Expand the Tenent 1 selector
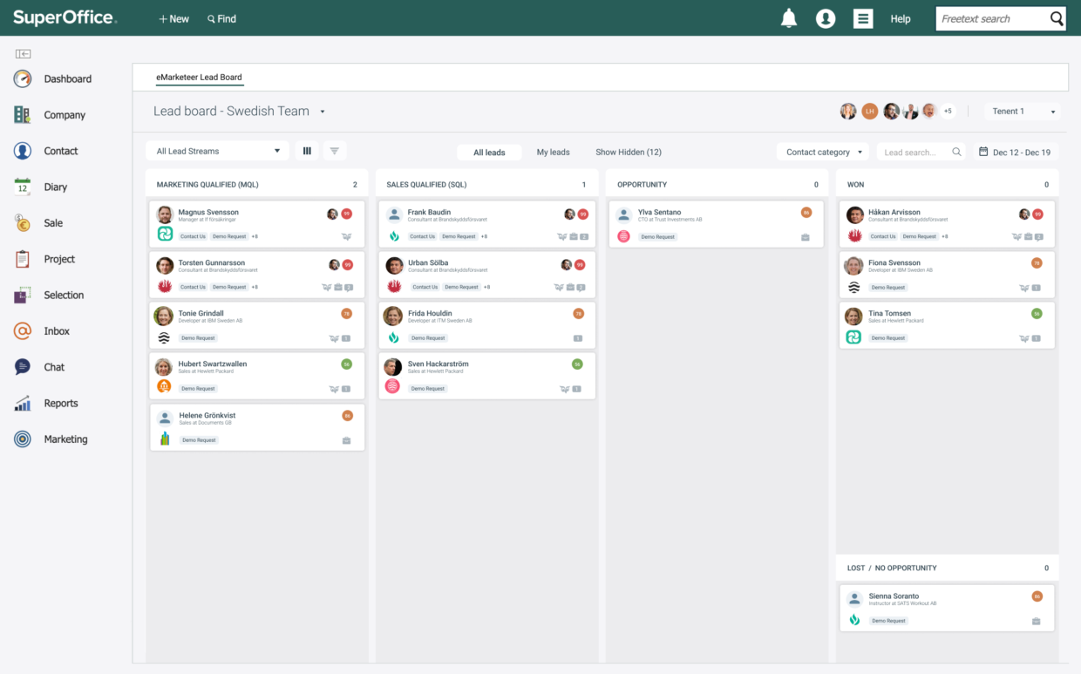 click(x=1022, y=112)
